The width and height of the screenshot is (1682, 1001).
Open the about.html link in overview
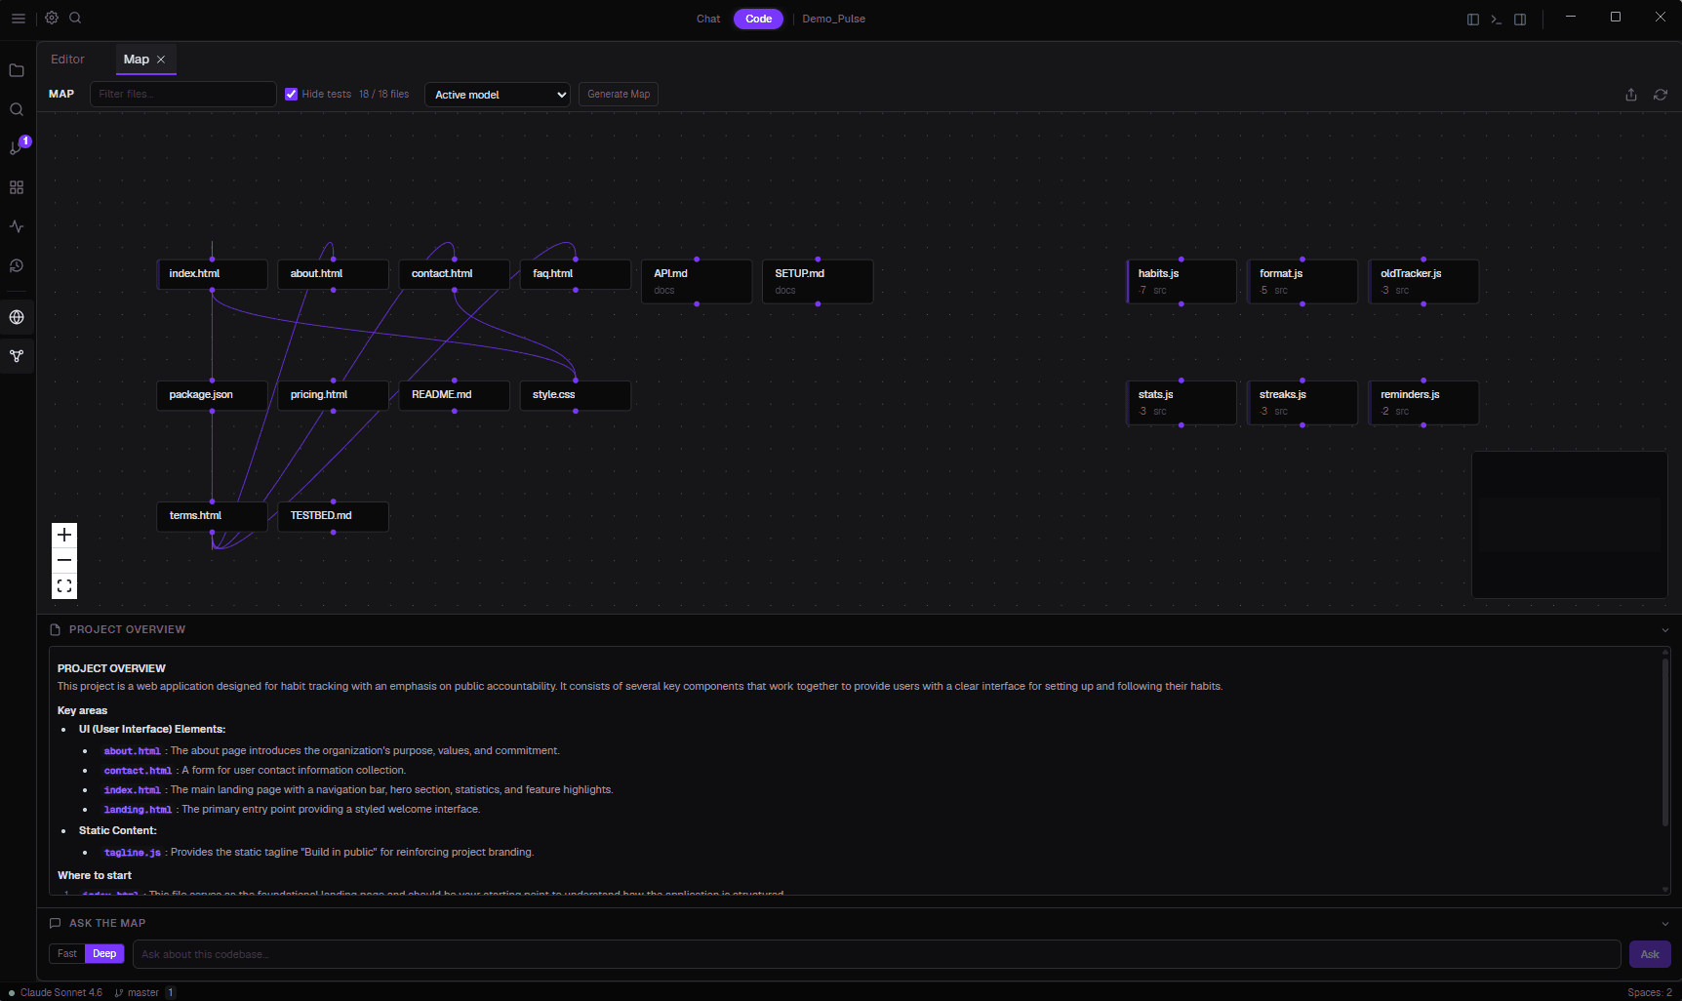click(x=132, y=751)
